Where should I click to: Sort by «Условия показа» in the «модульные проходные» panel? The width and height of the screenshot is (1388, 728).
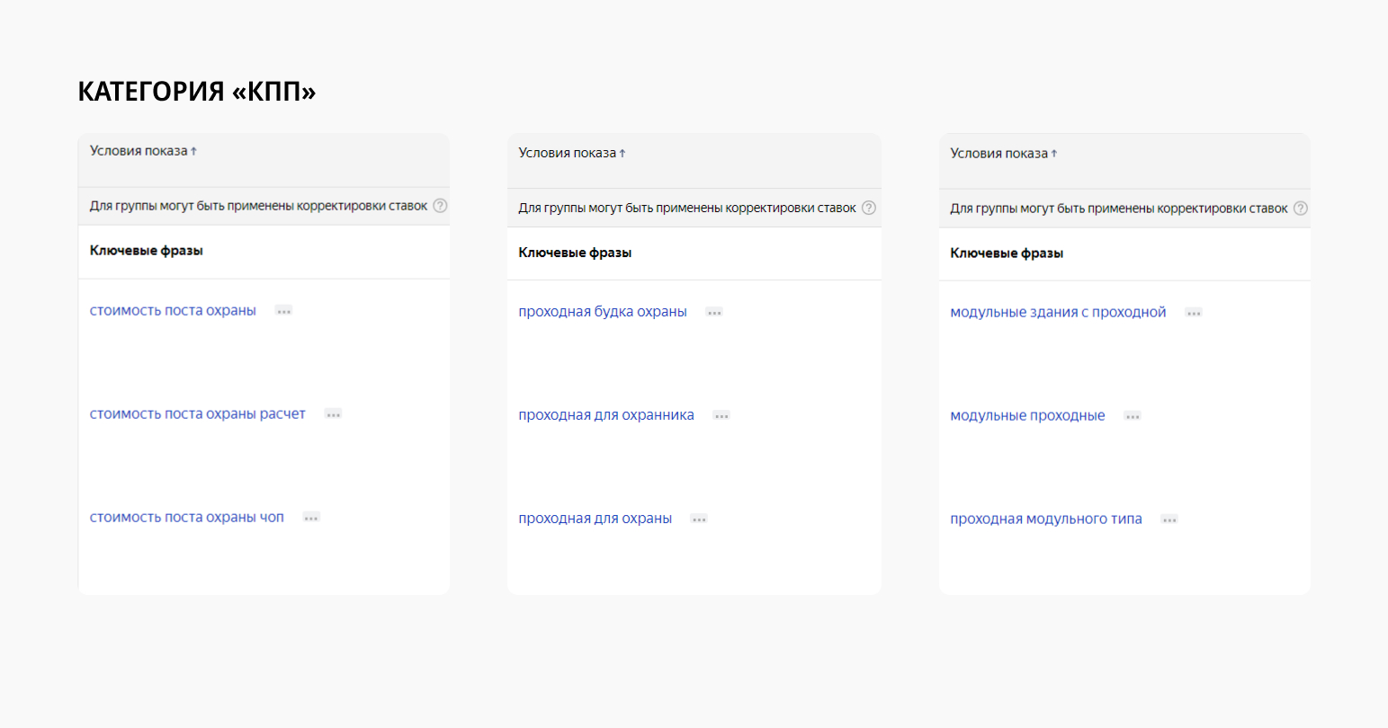point(1004,154)
